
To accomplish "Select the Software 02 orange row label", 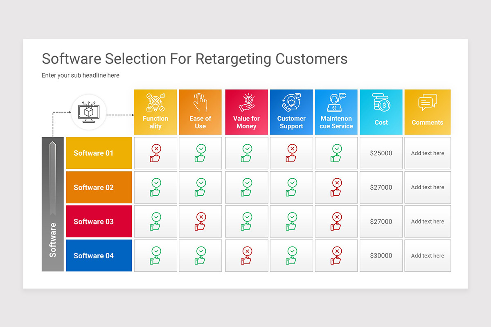I will pos(99,187).
